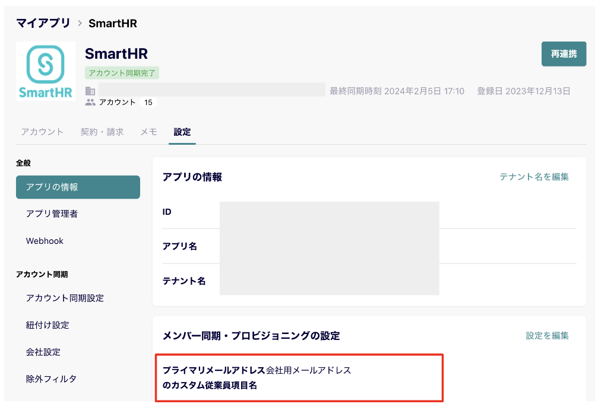Click the 再連携 button
Screen dimensions: 595x407
(x=564, y=54)
